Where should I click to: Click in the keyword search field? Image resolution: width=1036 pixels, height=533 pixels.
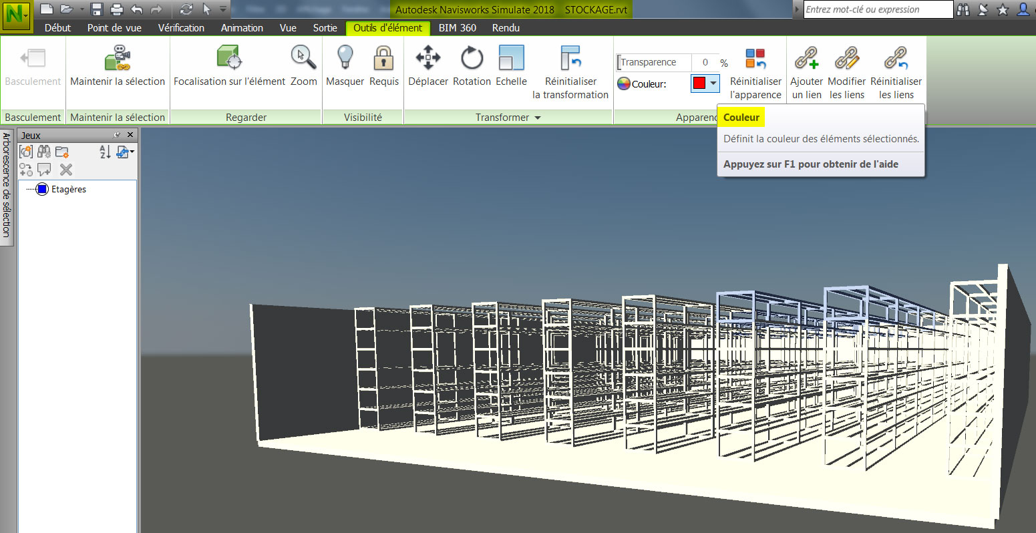878,9
